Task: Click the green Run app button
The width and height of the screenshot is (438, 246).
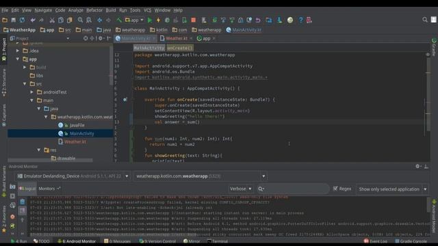Action: [150, 20]
